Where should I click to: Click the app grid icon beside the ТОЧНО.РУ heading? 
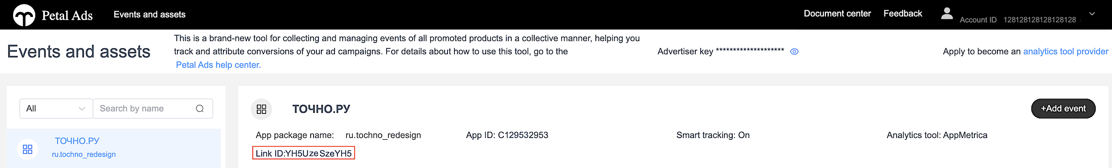(x=261, y=109)
